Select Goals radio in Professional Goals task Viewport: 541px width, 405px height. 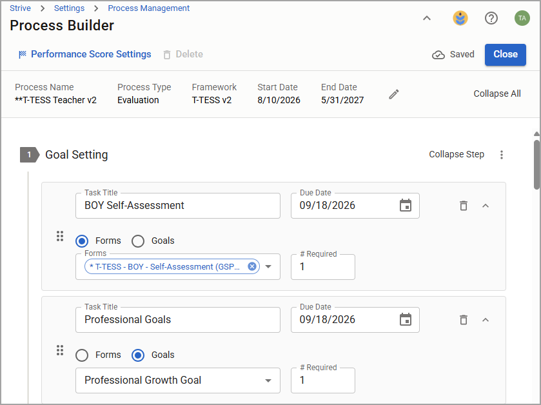coord(137,355)
